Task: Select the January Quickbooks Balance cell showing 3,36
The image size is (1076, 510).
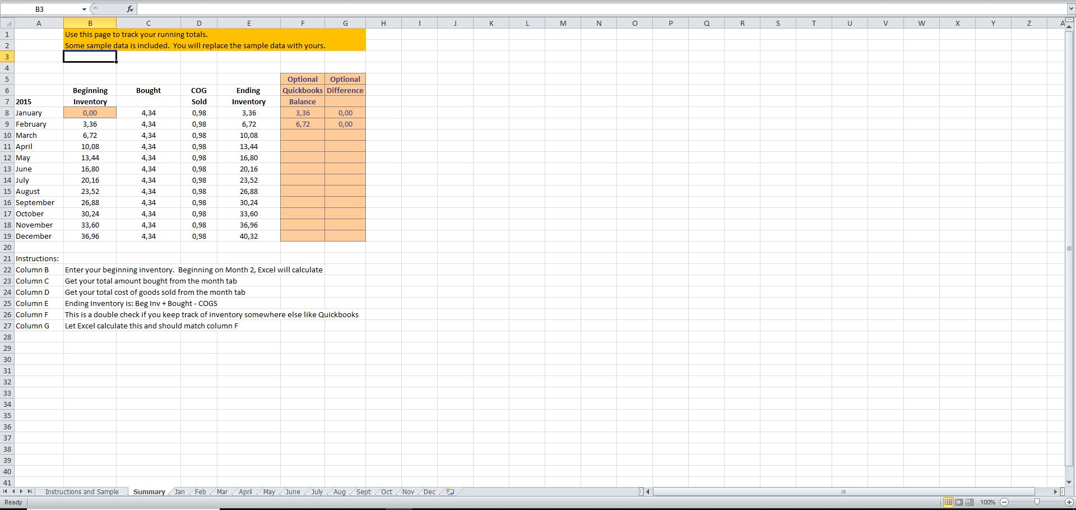Action: pyautogui.click(x=302, y=113)
